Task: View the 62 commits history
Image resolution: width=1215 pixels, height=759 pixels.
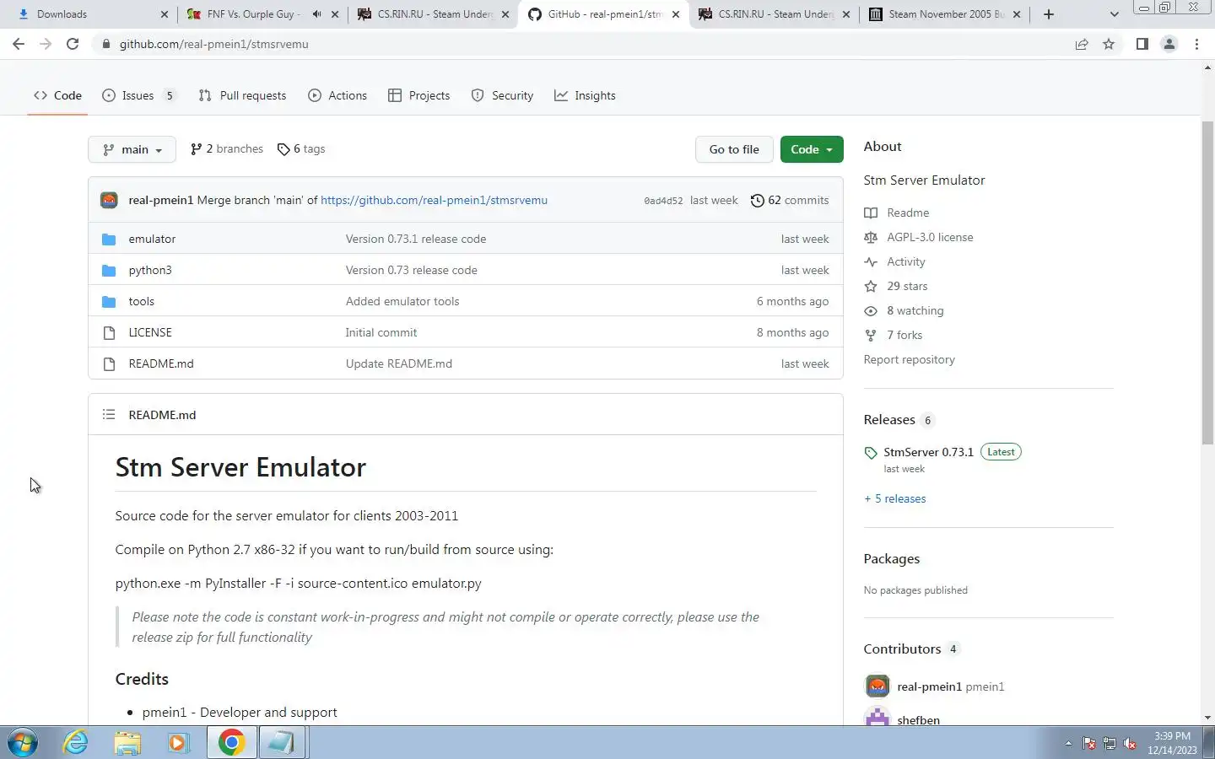Action: coord(790,200)
